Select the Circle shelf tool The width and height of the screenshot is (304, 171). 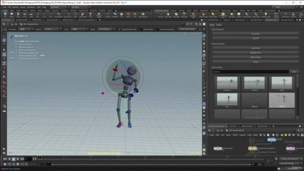51,15
